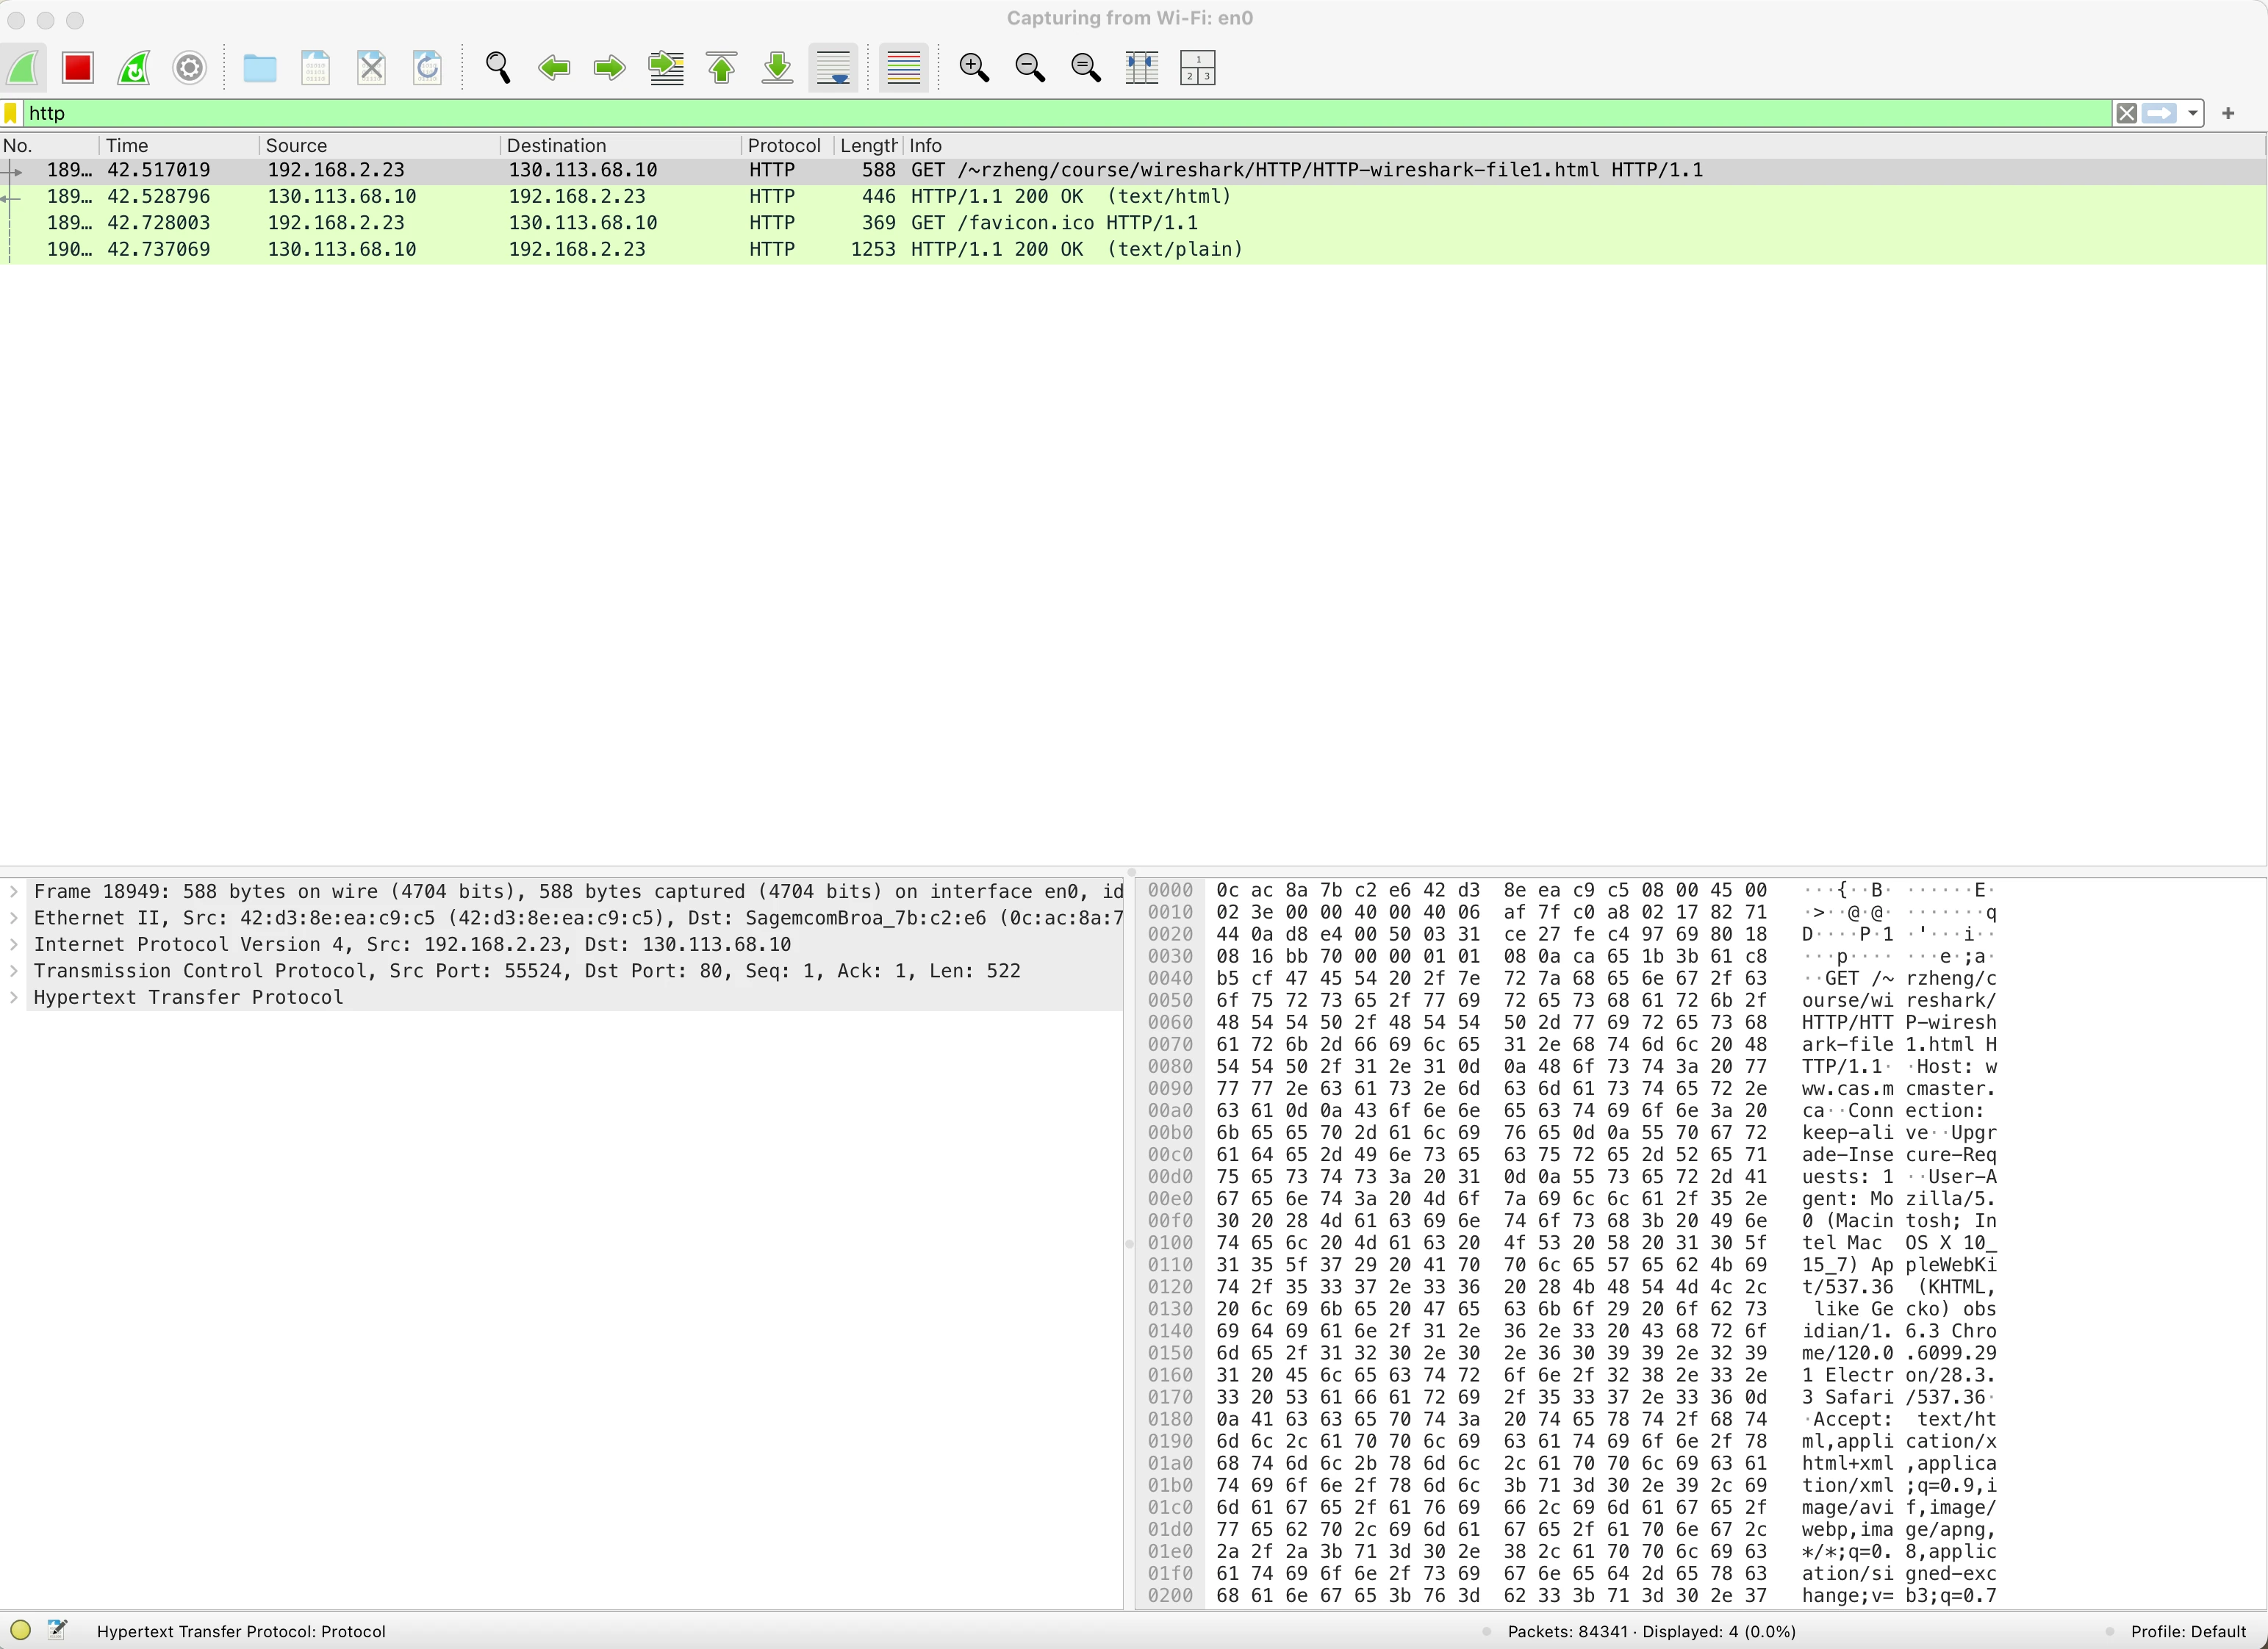Screen dimensions: 2268x1649
Task: Stop the running packet capture
Action: (x=78, y=68)
